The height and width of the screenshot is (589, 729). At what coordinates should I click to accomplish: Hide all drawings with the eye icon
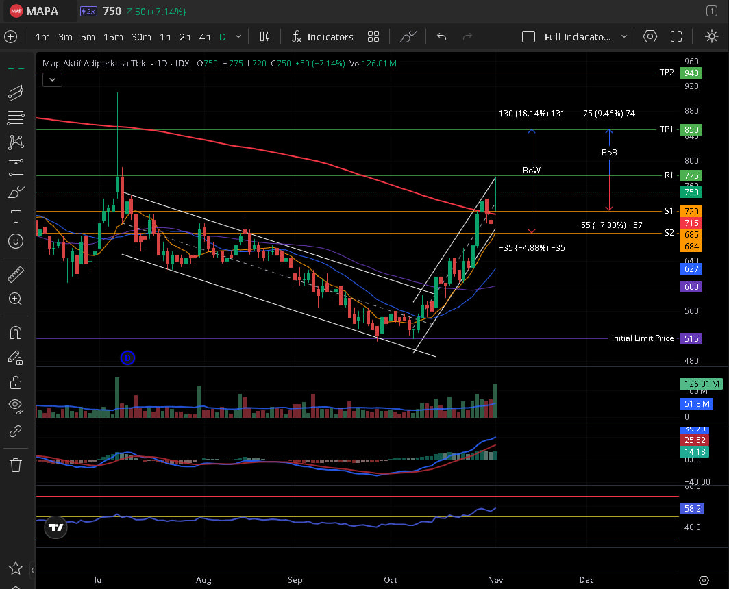click(x=16, y=405)
